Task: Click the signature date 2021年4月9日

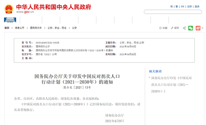Action: pos(114,121)
